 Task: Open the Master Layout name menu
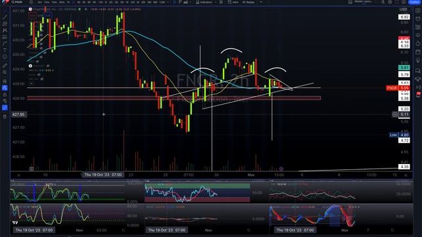(363, 1)
